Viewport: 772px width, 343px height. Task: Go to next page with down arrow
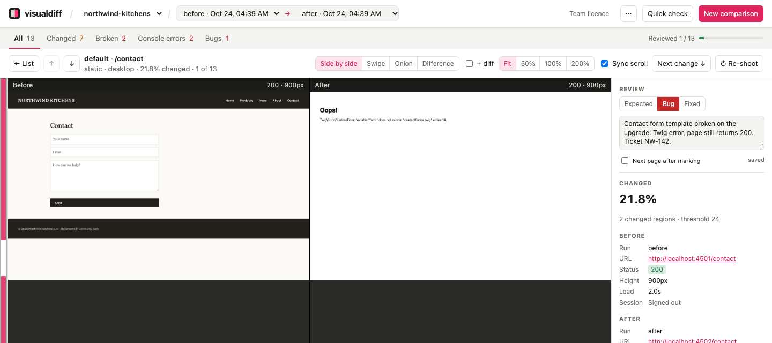pyautogui.click(x=72, y=63)
